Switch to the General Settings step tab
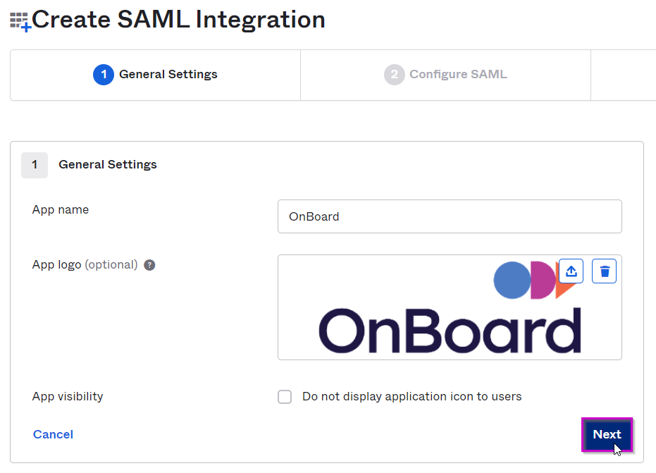The height and width of the screenshot is (473, 656). tap(155, 75)
